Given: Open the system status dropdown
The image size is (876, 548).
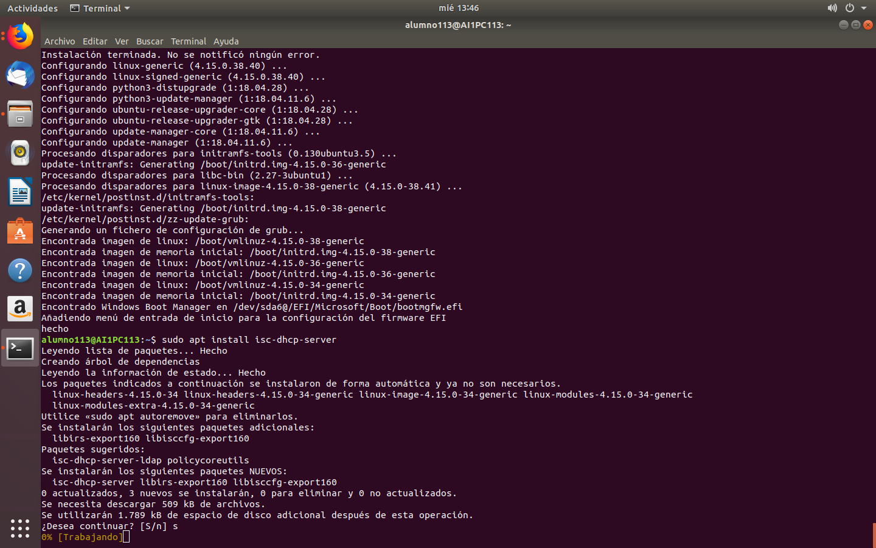Looking at the screenshot, I should point(864,8).
